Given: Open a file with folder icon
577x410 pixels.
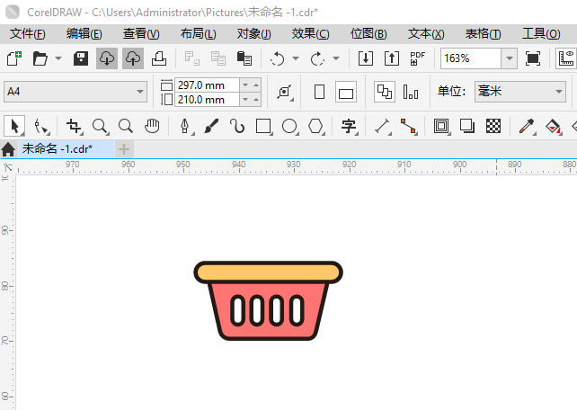Looking at the screenshot, I should pyautogui.click(x=40, y=58).
